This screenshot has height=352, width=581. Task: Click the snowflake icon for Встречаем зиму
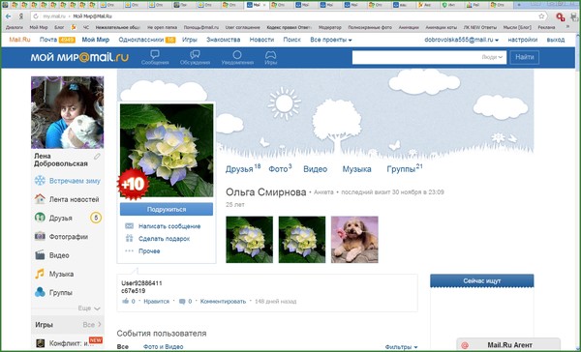40,181
